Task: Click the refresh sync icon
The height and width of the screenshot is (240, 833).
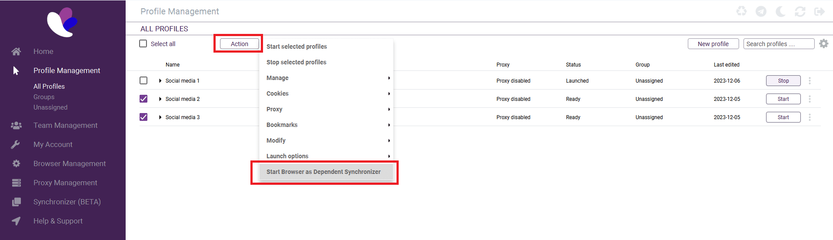Action: (800, 11)
